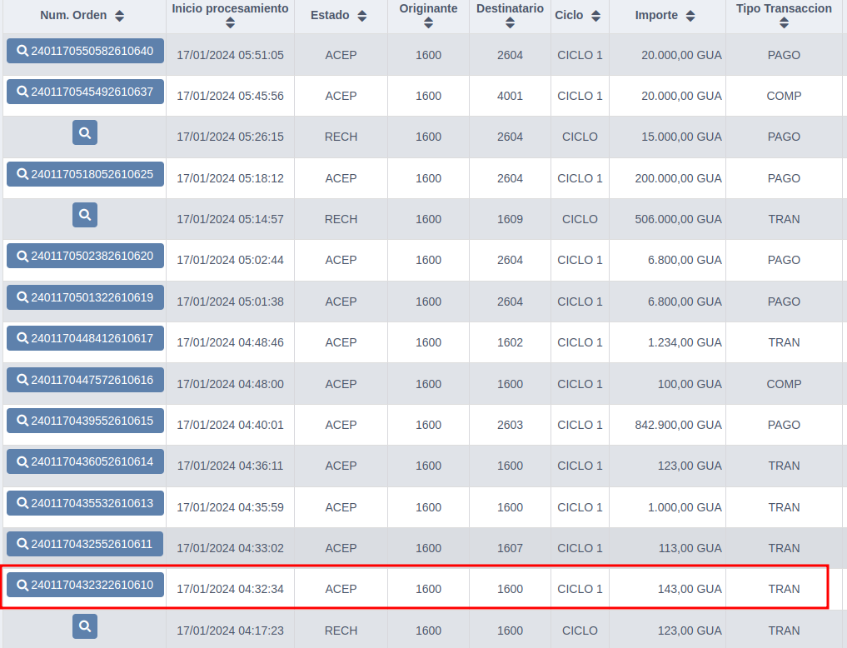Sort by Inicio procesamiento arrows
Screen dimensions: 847x648
tap(230, 22)
